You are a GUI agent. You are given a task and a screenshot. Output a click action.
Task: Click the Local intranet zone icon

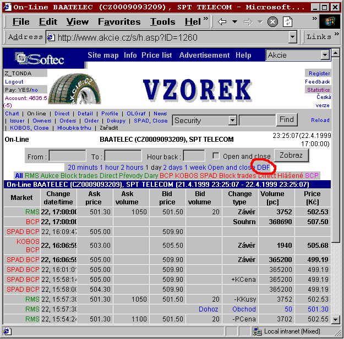click(x=258, y=331)
